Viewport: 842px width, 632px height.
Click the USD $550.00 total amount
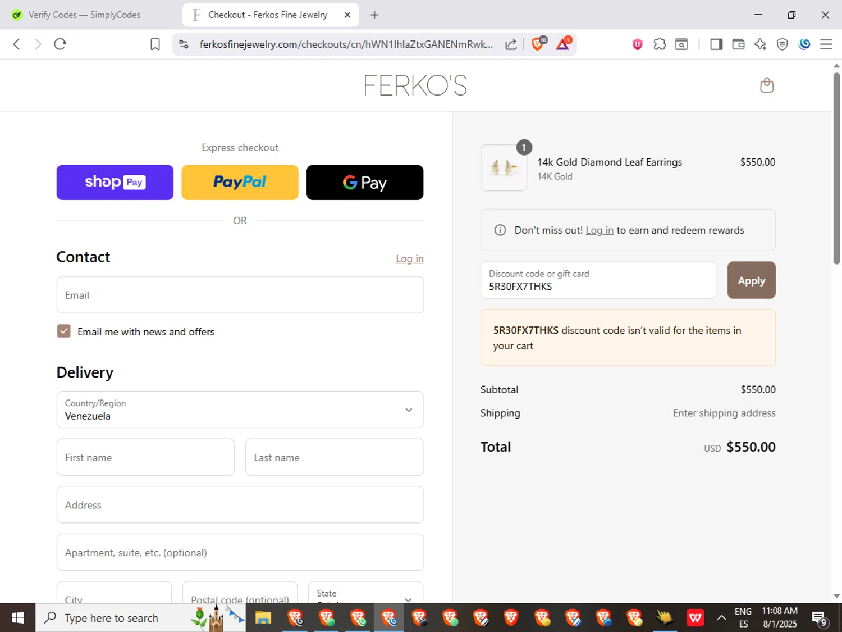740,447
